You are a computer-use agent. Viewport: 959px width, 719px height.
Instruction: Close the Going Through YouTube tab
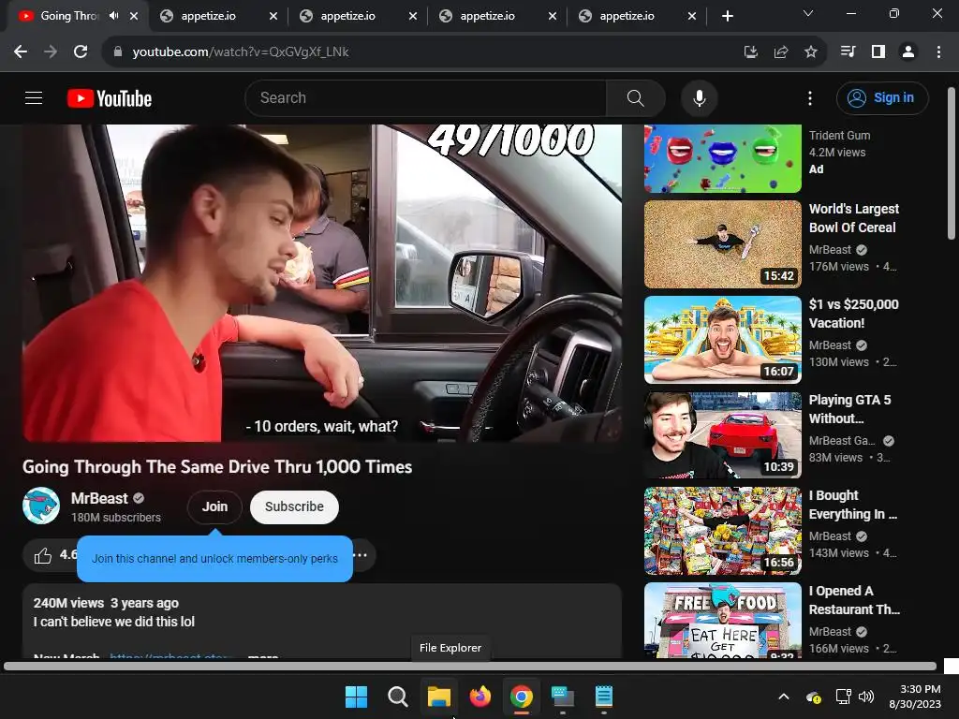coord(134,17)
